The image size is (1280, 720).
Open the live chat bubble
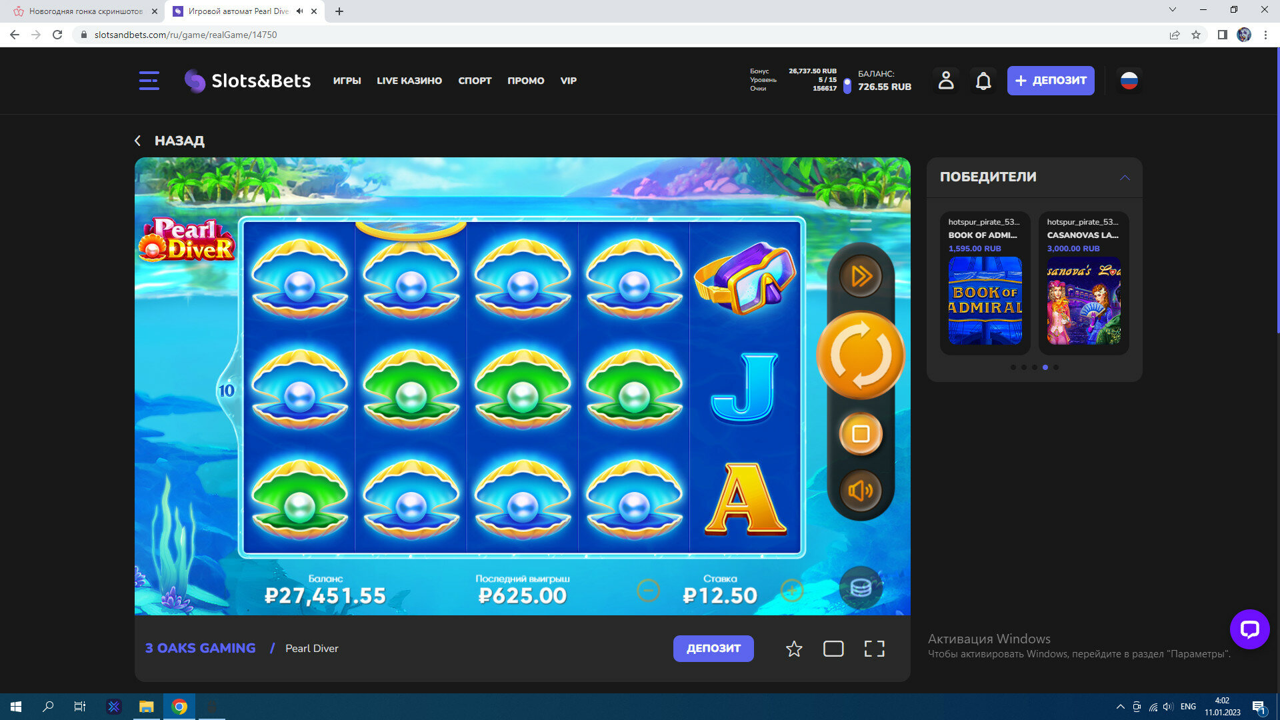tap(1249, 629)
